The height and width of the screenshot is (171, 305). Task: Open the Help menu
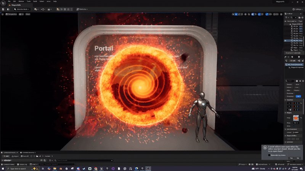[55, 2]
